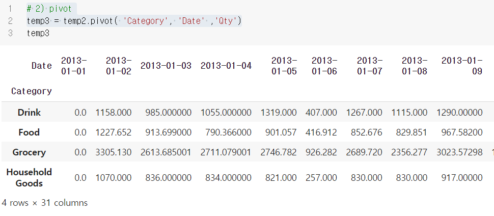Click Grocery value 926.282
494x216 pixels.
tap(321, 152)
